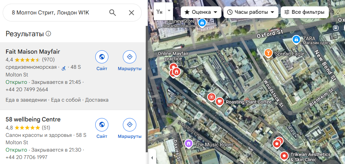Collapse the side results panel

pos(151,158)
